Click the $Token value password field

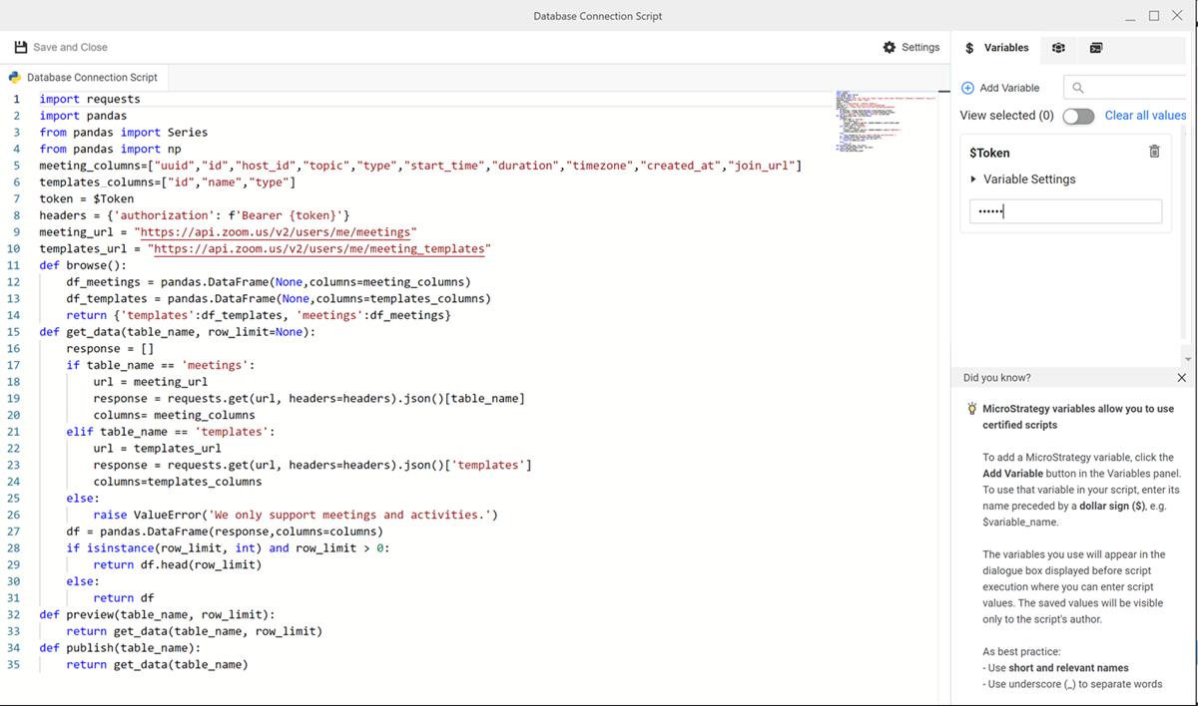[1065, 211]
